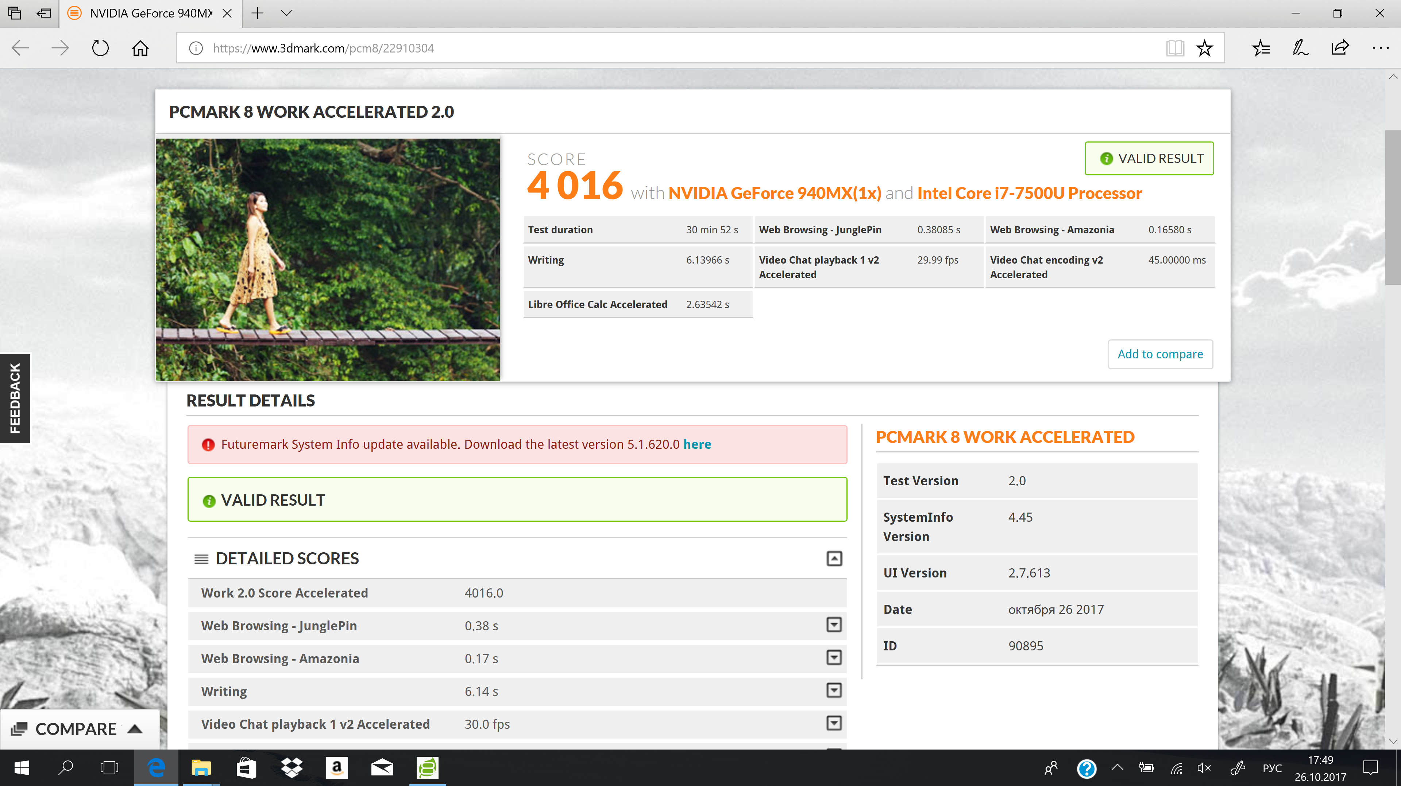Select the 4 016 score value
This screenshot has width=1401, height=786.
pyautogui.click(x=575, y=185)
